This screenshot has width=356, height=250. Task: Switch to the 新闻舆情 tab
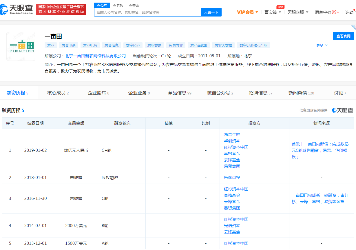[x=301, y=93]
